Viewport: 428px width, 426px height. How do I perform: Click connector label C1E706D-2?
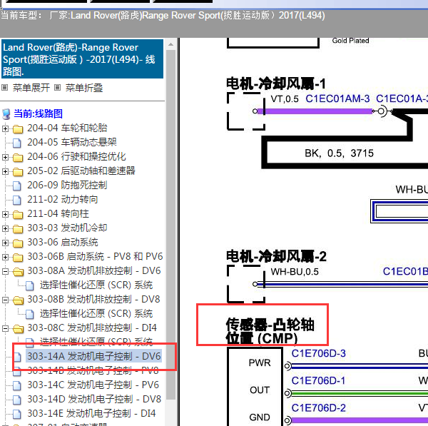[x=319, y=408]
